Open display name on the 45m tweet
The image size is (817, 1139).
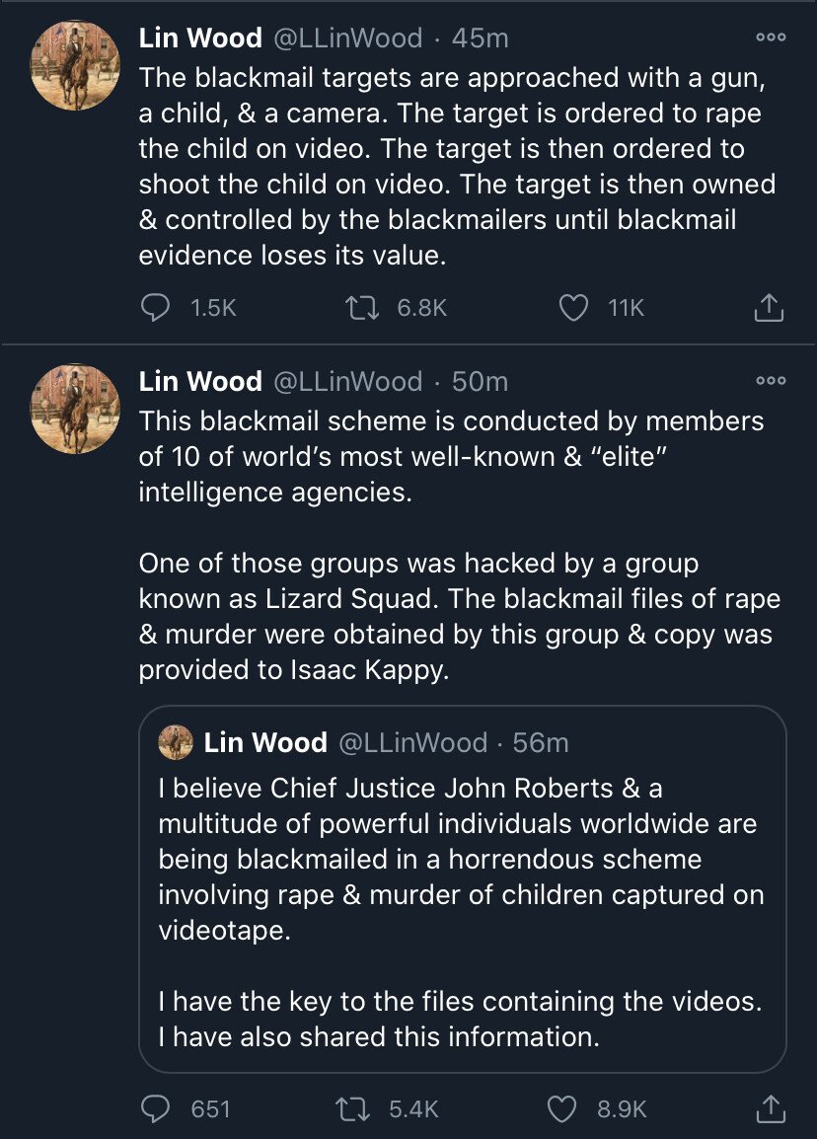pos(200,38)
